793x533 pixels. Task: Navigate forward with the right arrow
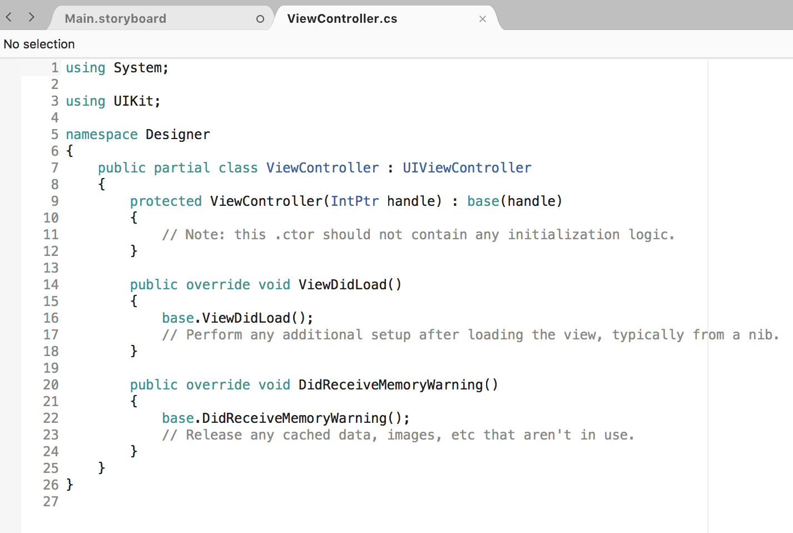tap(31, 17)
